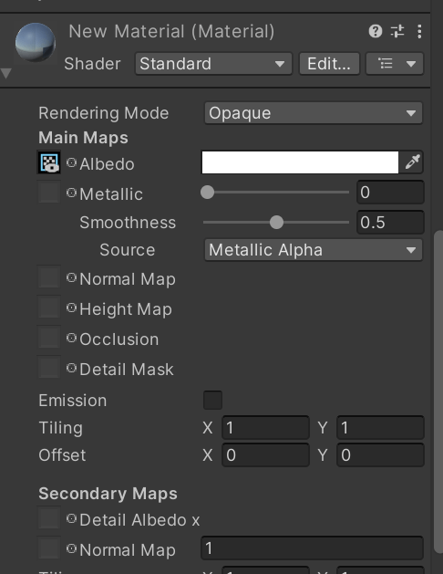Open texture picker circle for Detail Albedo
The height and width of the screenshot is (574, 443).
[72, 518]
